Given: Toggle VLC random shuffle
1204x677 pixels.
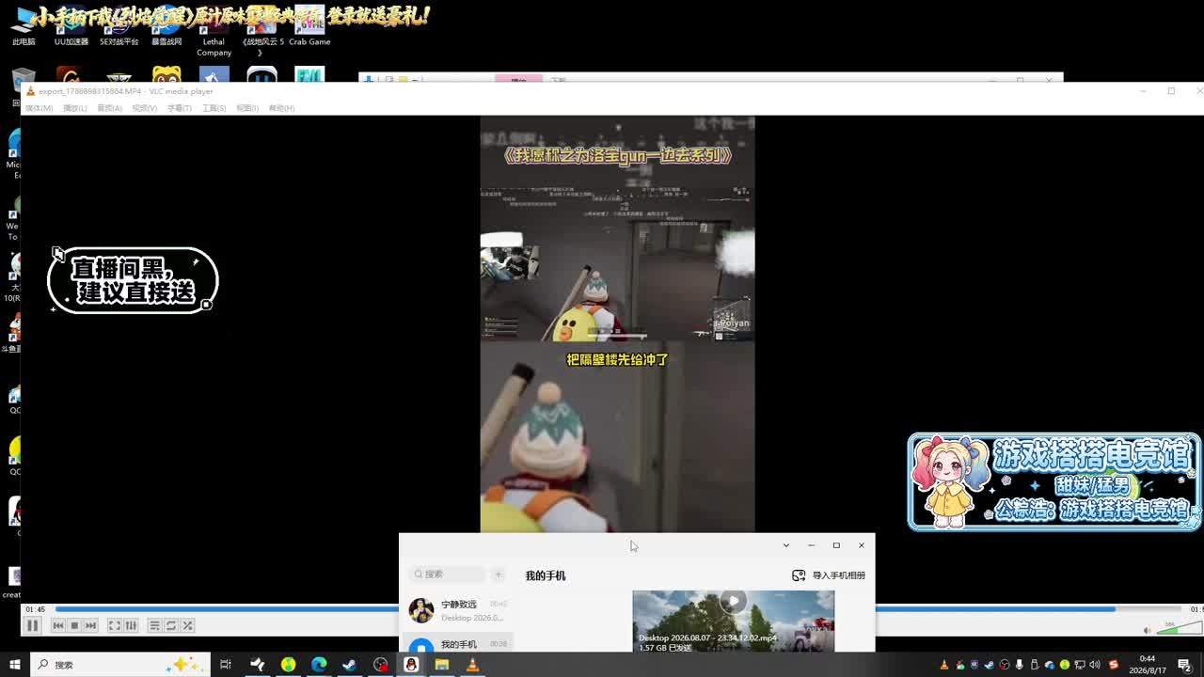Looking at the screenshot, I should (x=187, y=625).
